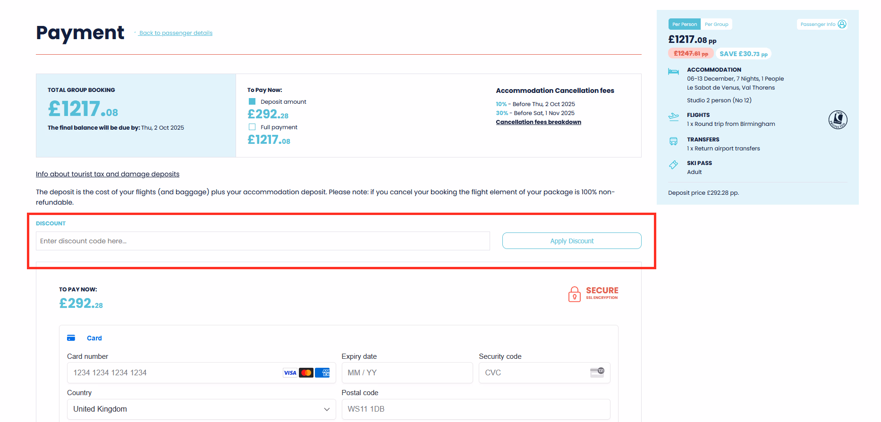Focus the discount code input field

tap(263, 241)
